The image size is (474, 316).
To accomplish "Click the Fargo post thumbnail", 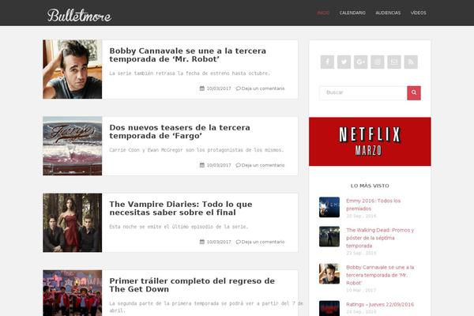I will [x=73, y=146].
